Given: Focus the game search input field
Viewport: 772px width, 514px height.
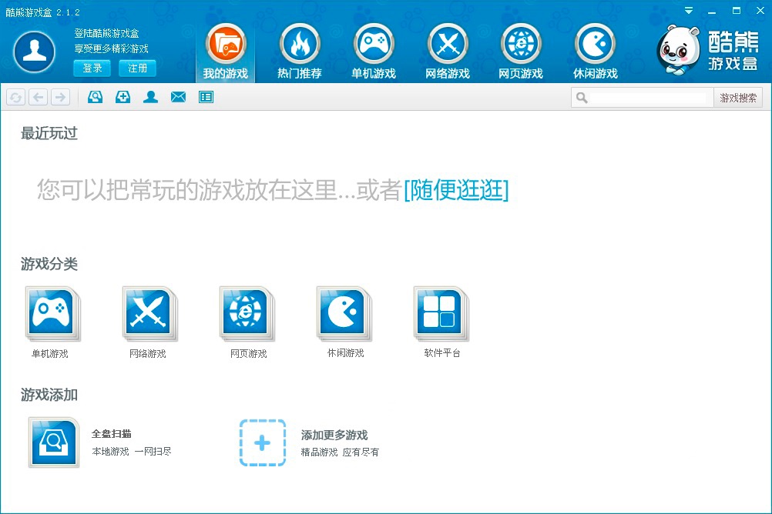Looking at the screenshot, I should (647, 98).
